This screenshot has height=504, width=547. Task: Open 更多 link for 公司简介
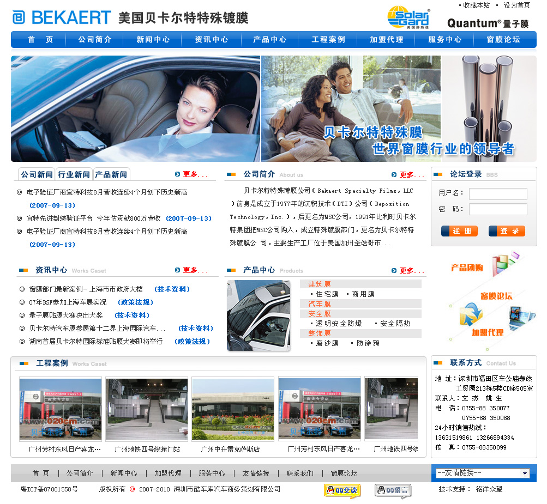point(412,174)
